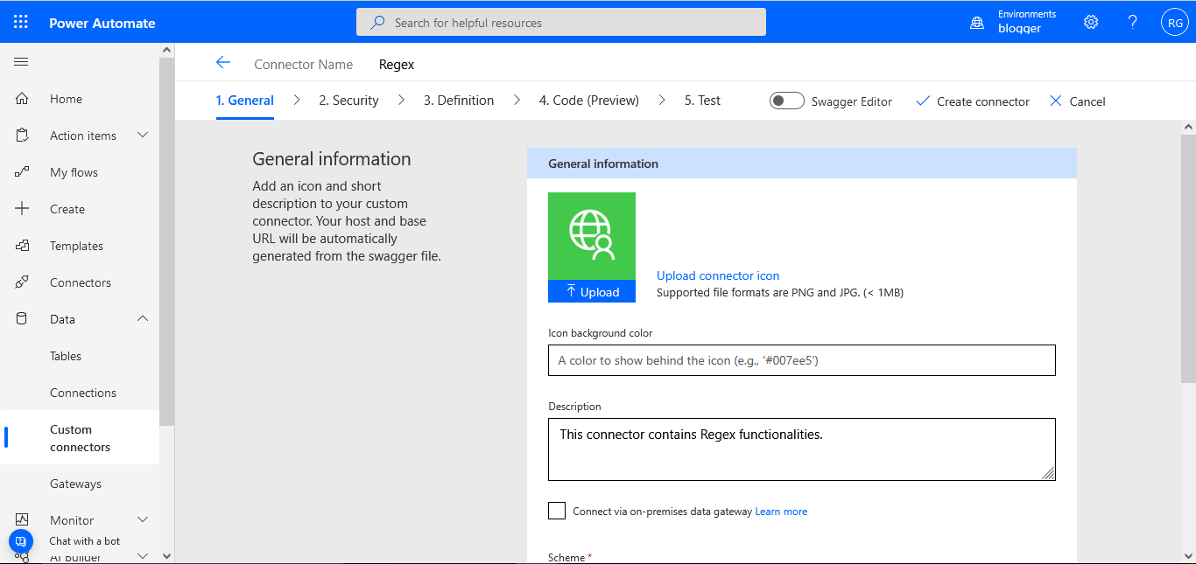
Task: Expand the AI Builder chevron
Action: (144, 556)
